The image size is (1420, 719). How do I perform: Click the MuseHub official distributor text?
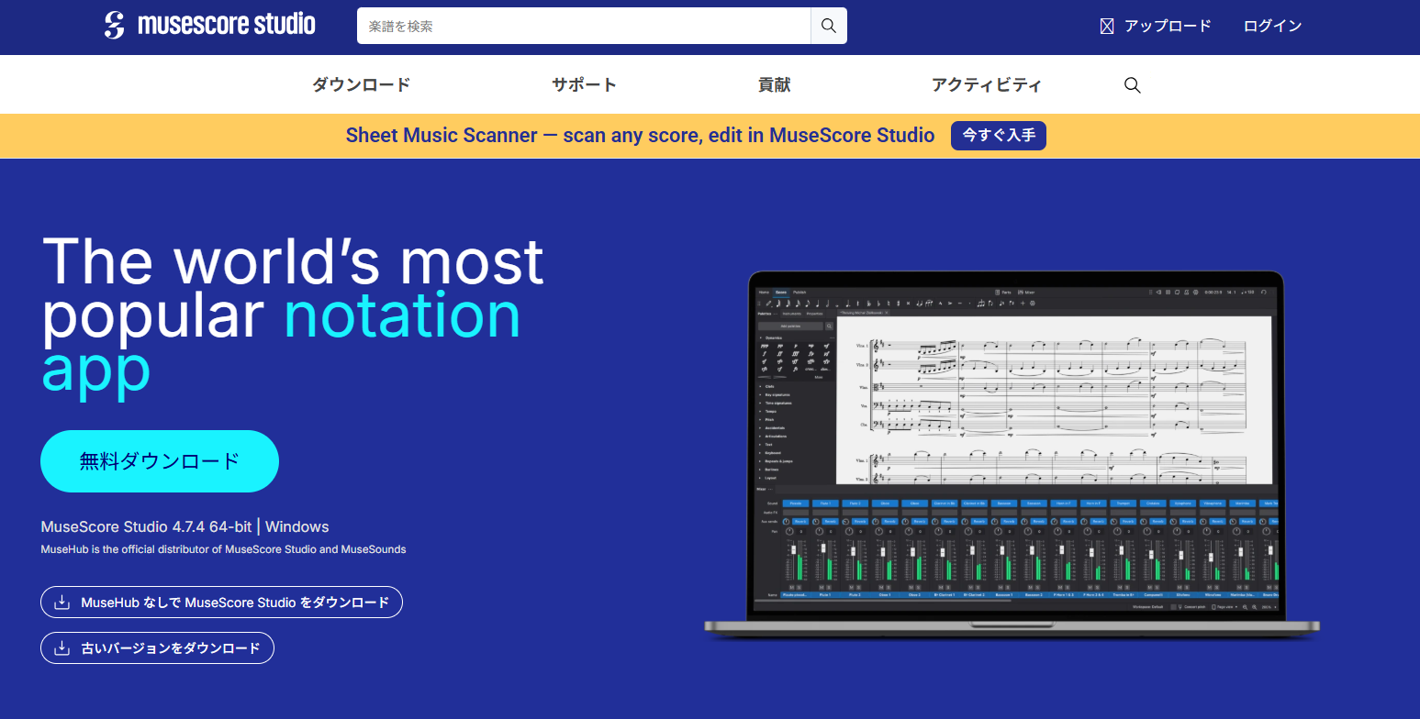pyautogui.click(x=223, y=549)
